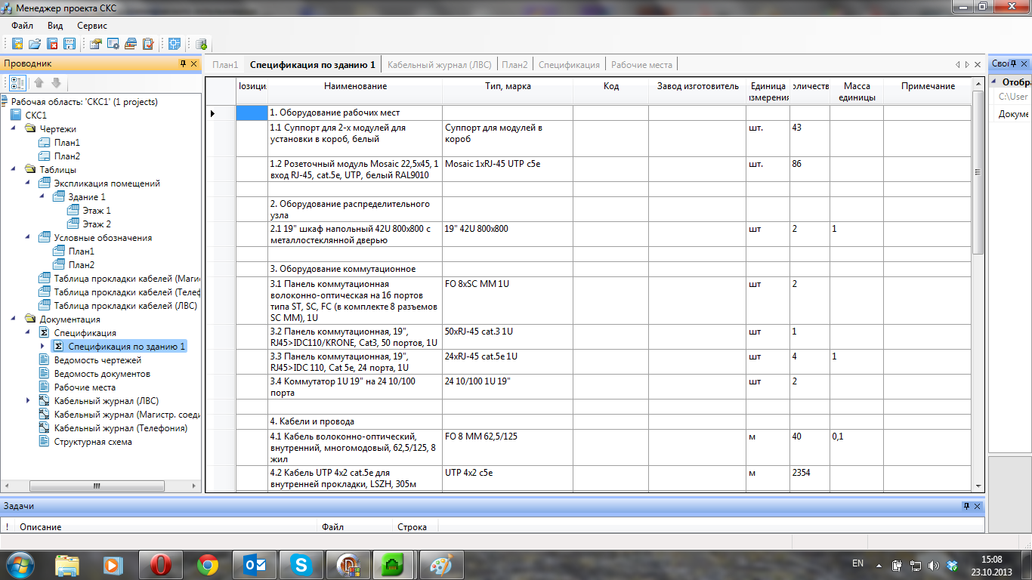The image size is (1032, 580).
Task: Expand the Кабельный журнал (ЛВС) tree node
Action: (x=29, y=401)
